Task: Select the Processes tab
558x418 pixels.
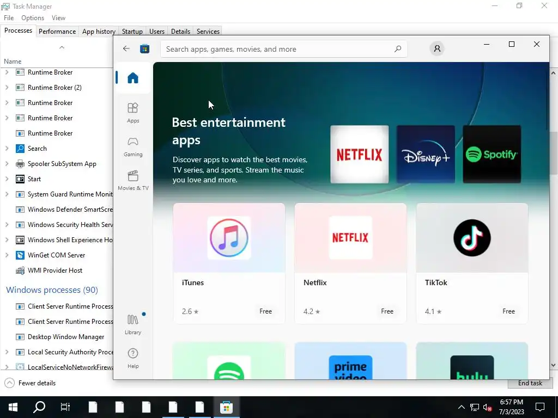Action: tap(18, 30)
